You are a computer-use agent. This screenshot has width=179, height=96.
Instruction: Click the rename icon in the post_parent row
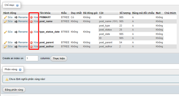click(x=16, y=42)
